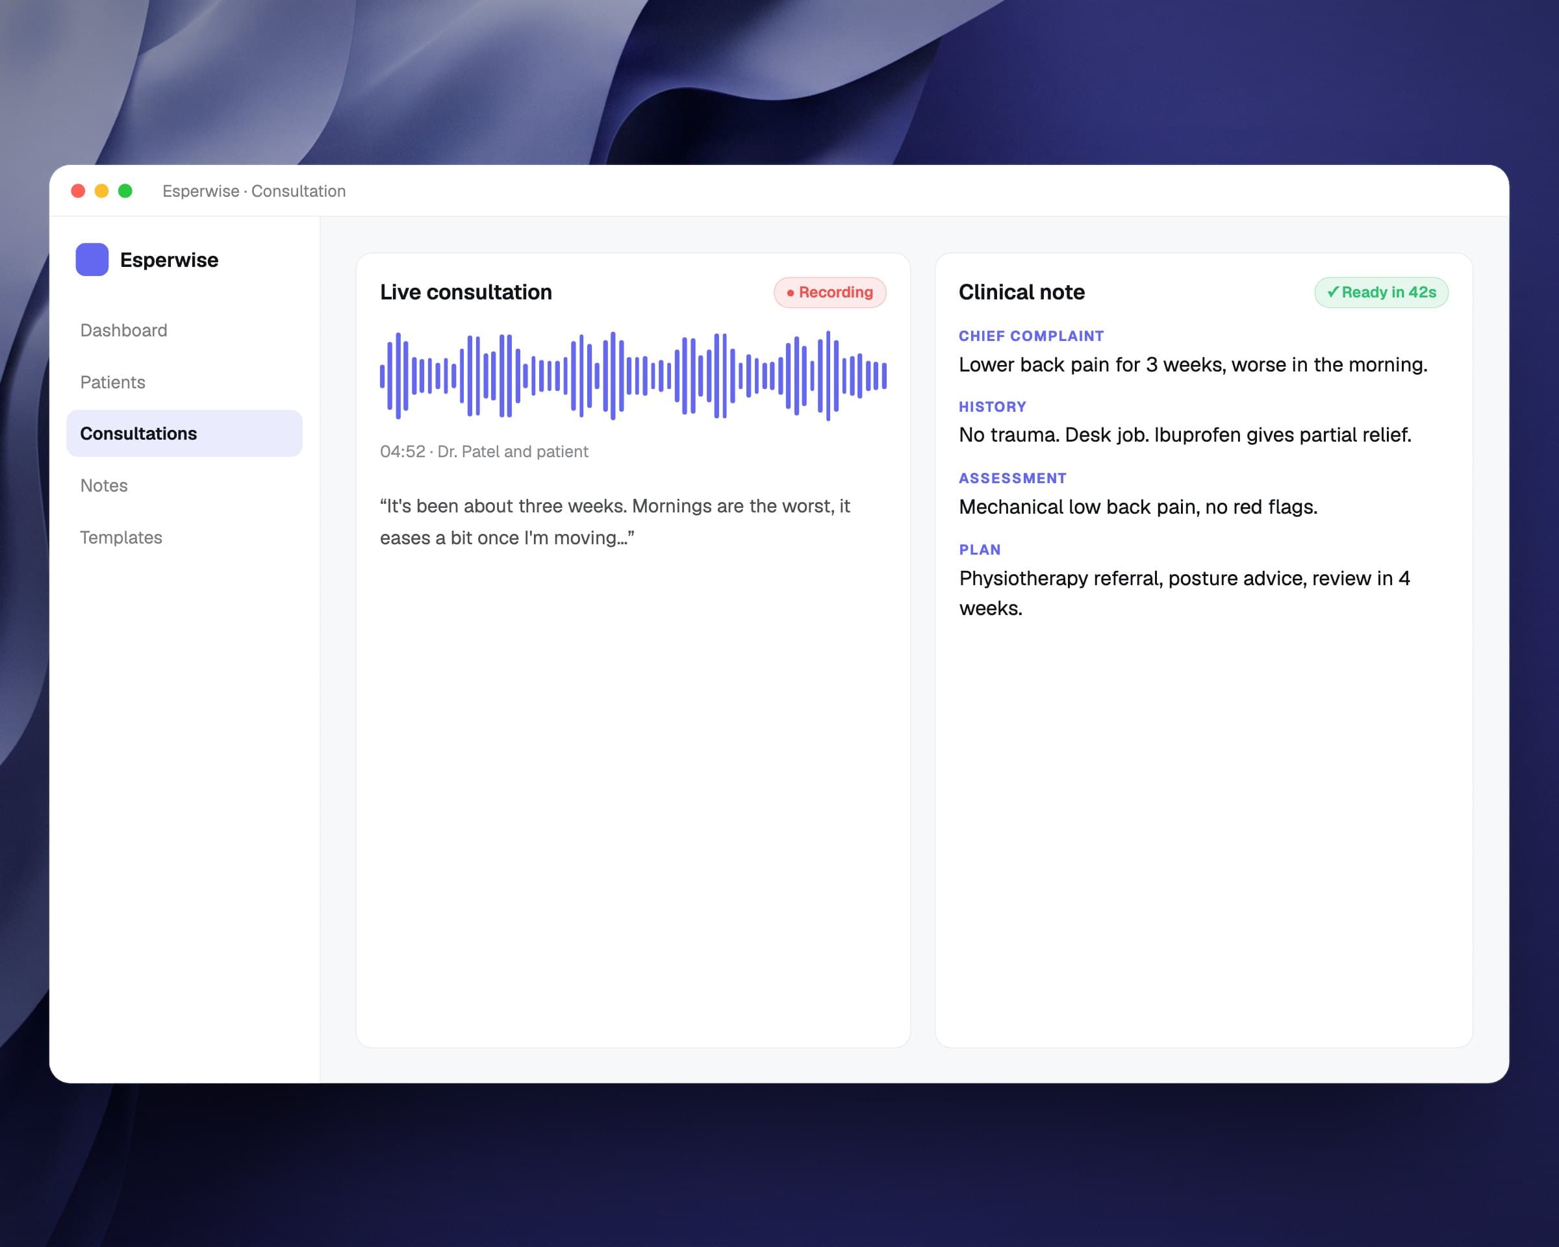The height and width of the screenshot is (1247, 1559).
Task: Click the transcript quote about three weeks
Action: [615, 522]
